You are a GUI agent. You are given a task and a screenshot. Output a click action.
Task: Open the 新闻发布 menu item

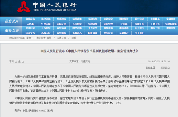pyautogui.click(x=30, y=19)
